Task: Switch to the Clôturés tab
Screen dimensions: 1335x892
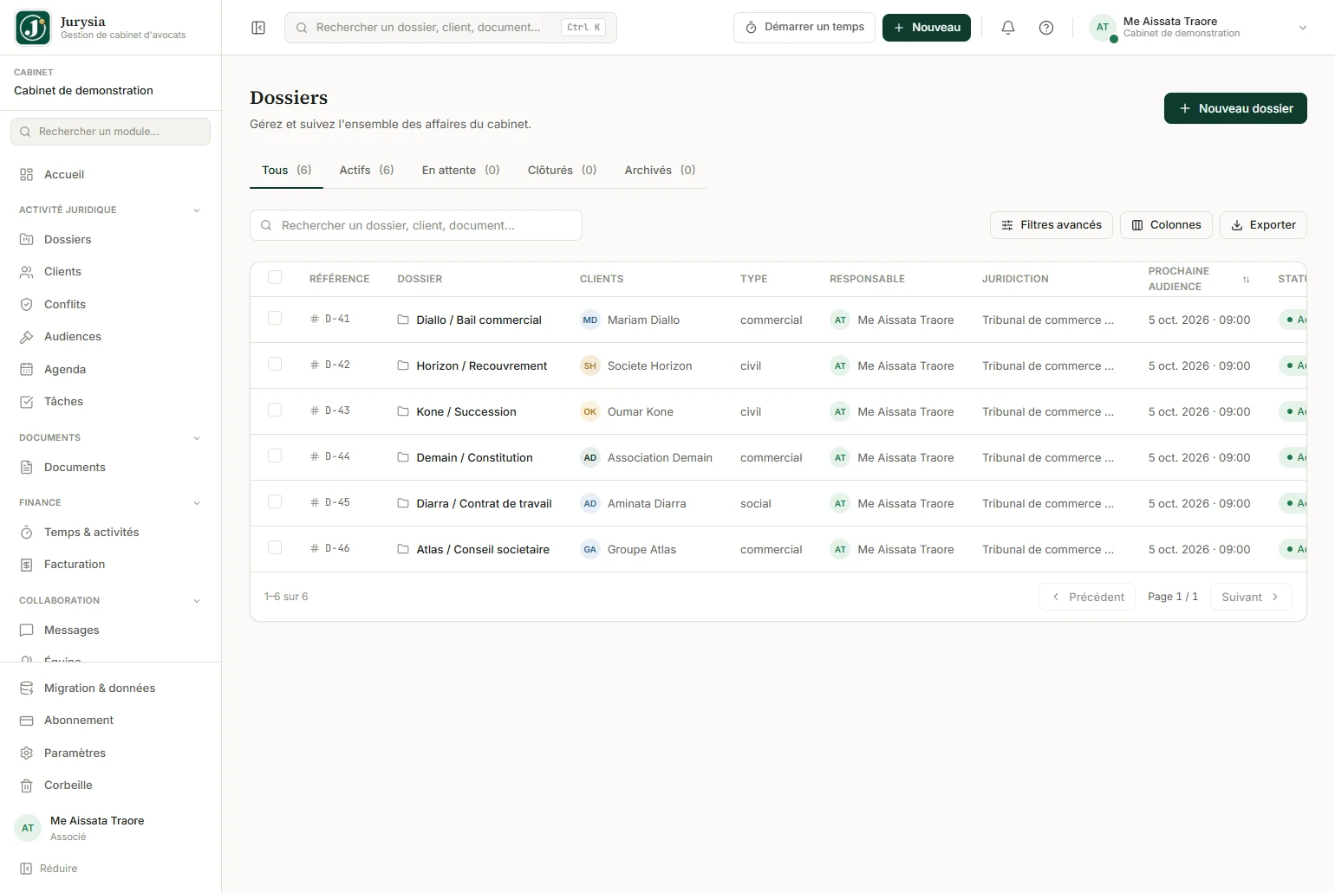Action: coord(563,171)
